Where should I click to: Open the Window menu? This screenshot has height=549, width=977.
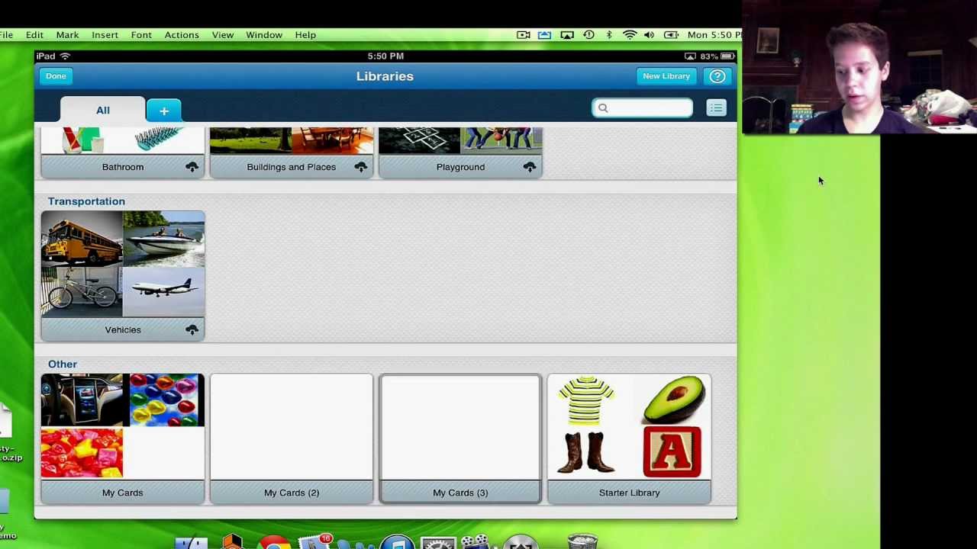click(264, 35)
